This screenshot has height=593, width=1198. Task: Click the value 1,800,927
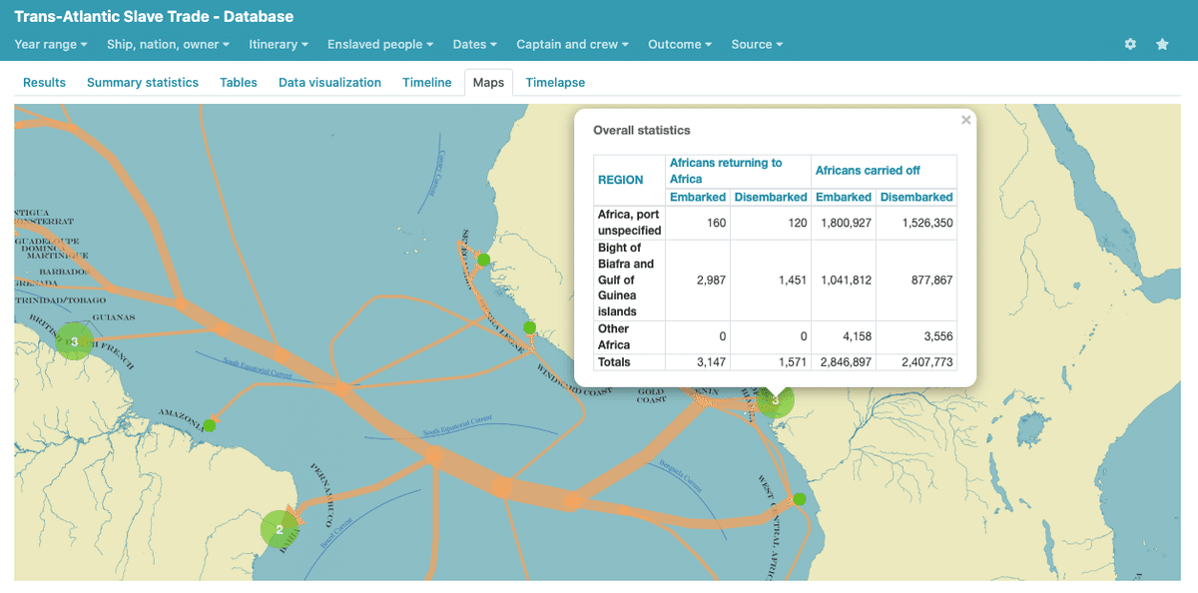coord(844,224)
